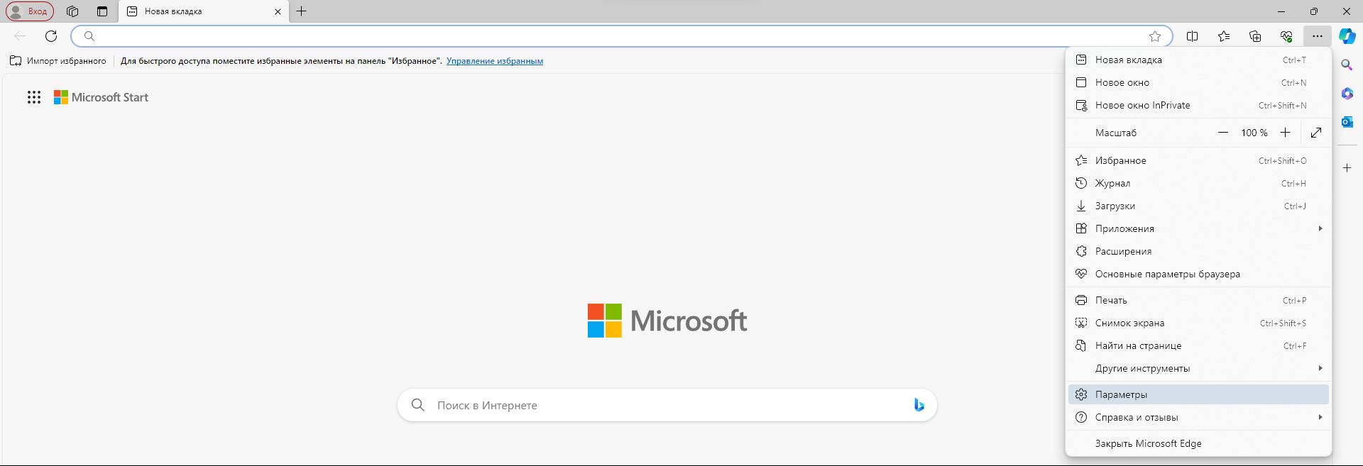Open Журнал from the menu
Viewport: 1363px width, 466px height.
[1113, 183]
